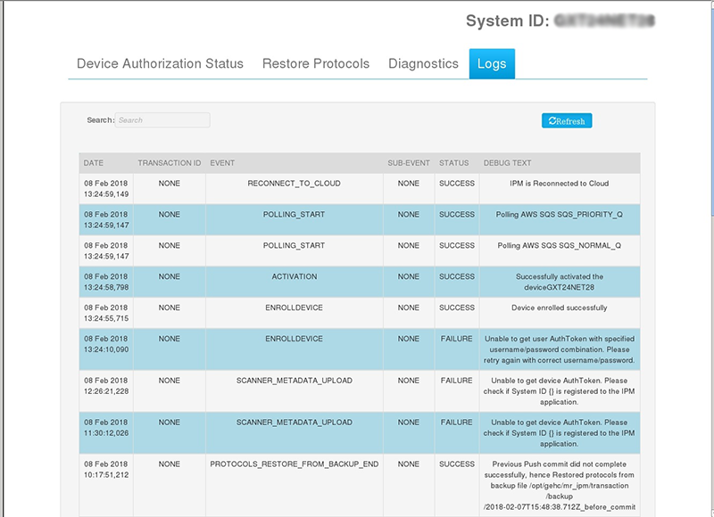Click the EVENT column header
This screenshot has width=714, height=517.
coord(222,163)
